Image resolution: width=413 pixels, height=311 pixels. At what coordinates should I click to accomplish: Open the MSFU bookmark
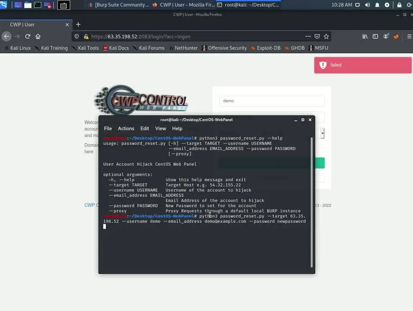[318, 48]
